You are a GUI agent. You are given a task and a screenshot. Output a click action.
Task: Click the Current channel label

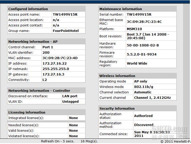point(113,98)
